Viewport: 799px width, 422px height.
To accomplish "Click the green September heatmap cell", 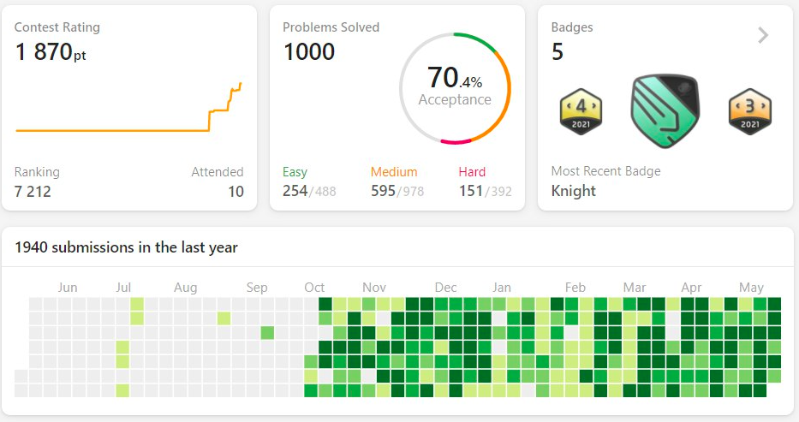I will coord(267,333).
